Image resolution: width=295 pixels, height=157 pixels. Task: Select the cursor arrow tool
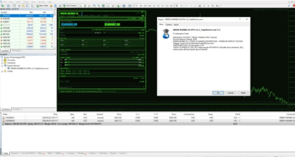pyautogui.click(x=177, y=6)
